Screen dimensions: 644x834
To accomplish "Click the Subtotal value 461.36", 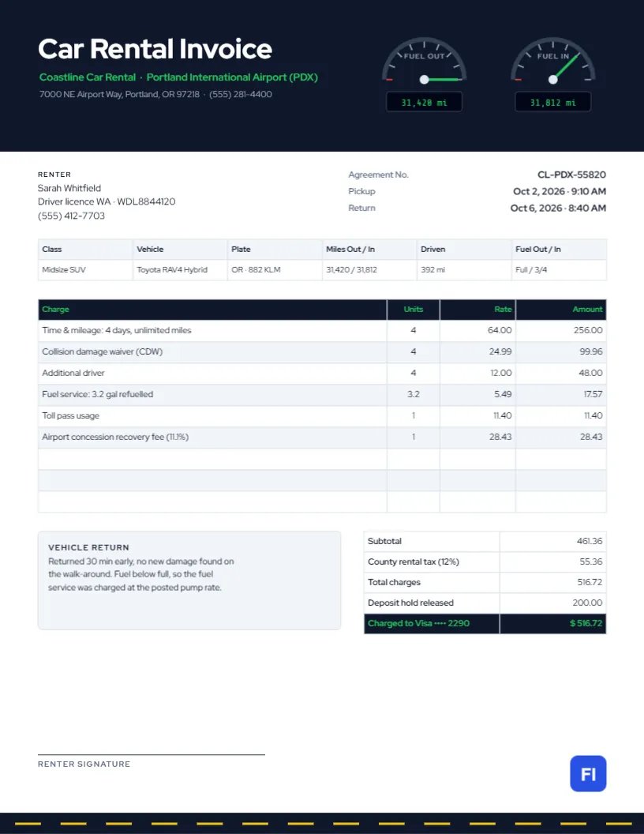I will [x=590, y=541].
